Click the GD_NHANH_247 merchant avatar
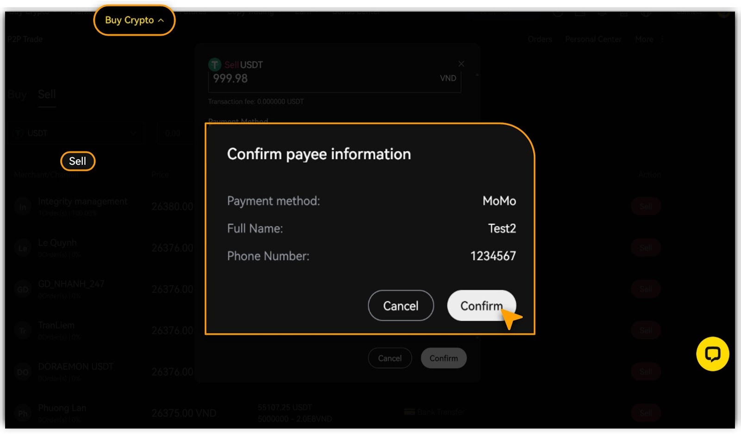The height and width of the screenshot is (434, 741). [x=23, y=289]
